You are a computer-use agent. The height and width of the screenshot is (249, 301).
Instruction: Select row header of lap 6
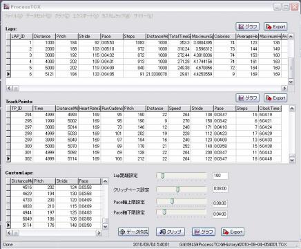click(x=8, y=74)
